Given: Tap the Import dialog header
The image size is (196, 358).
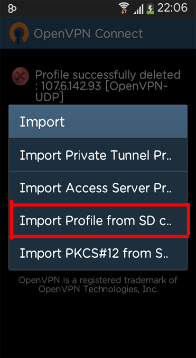Looking at the screenshot, I should tap(98, 122).
